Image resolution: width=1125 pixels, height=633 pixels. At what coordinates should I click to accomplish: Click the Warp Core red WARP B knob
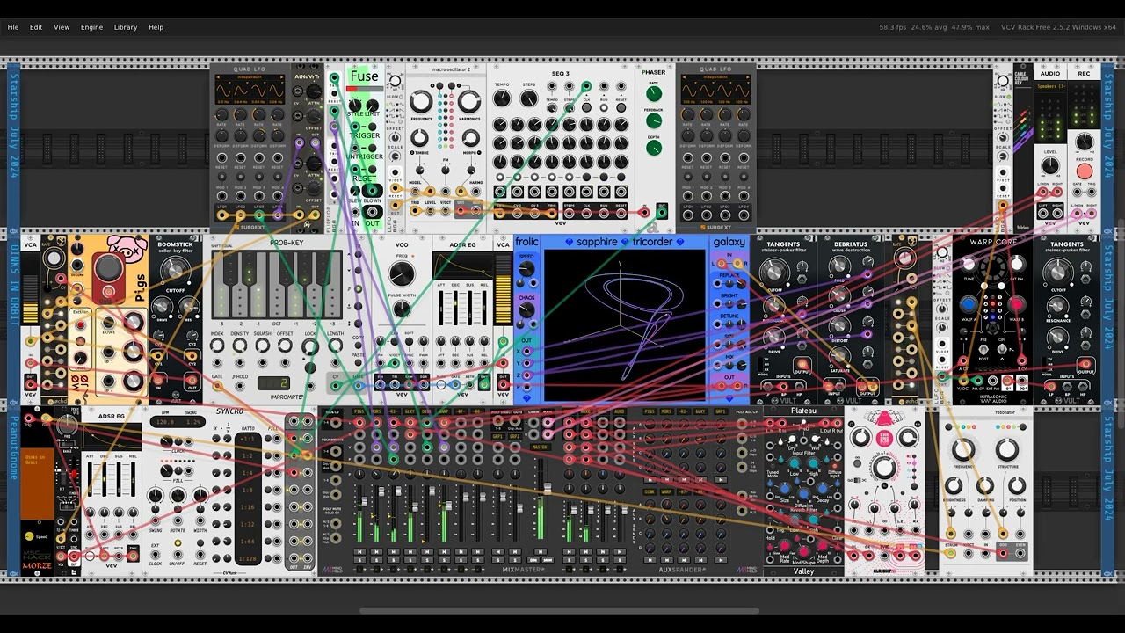tap(1017, 305)
